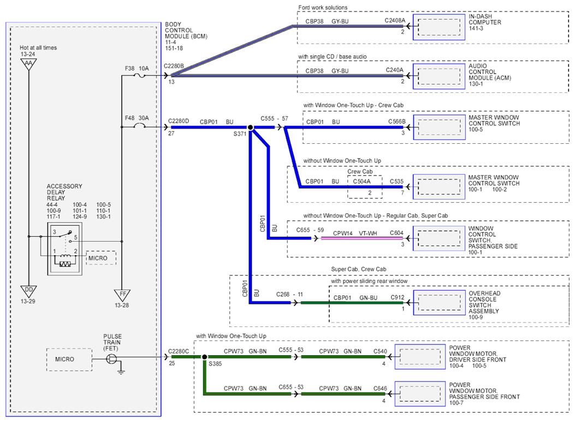Click the C646 connector label
This screenshot has height=422, width=575.
(380, 388)
